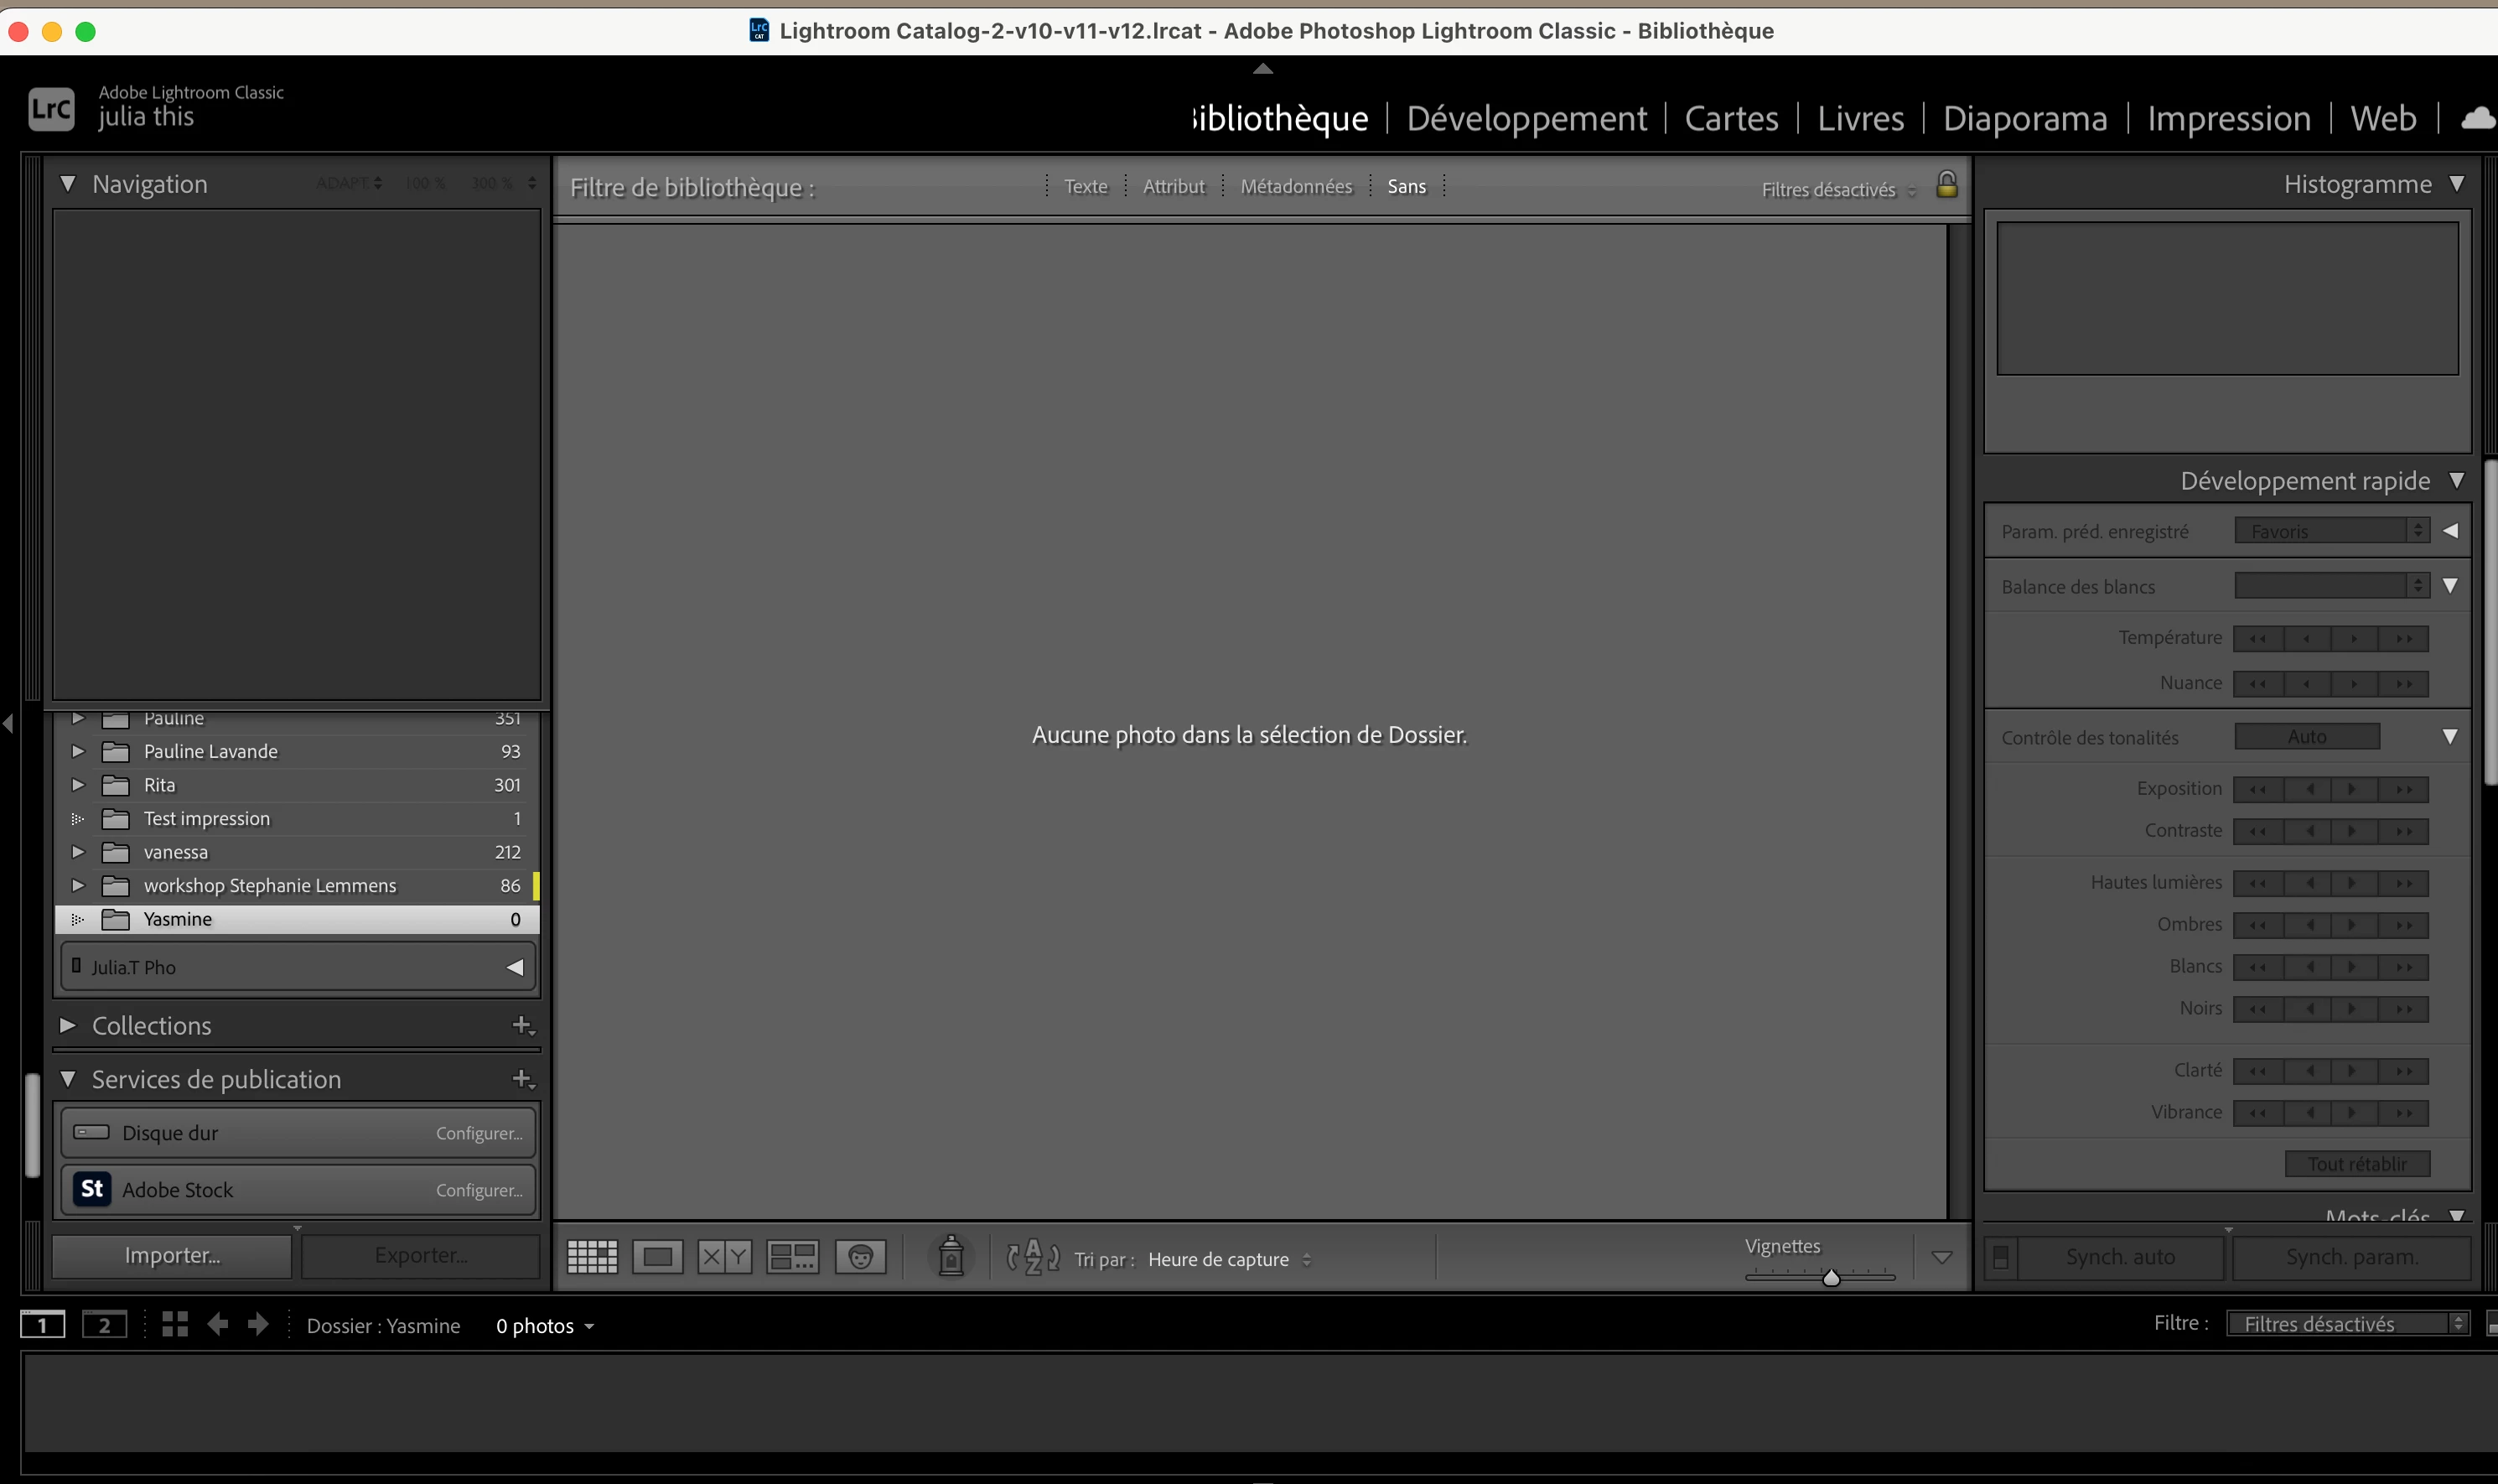The width and height of the screenshot is (2498, 1484).
Task: Click the Importer button
Action: pos(172,1256)
